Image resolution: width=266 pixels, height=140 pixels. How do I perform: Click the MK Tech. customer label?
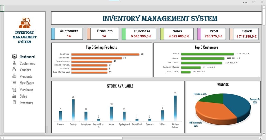[174, 63]
